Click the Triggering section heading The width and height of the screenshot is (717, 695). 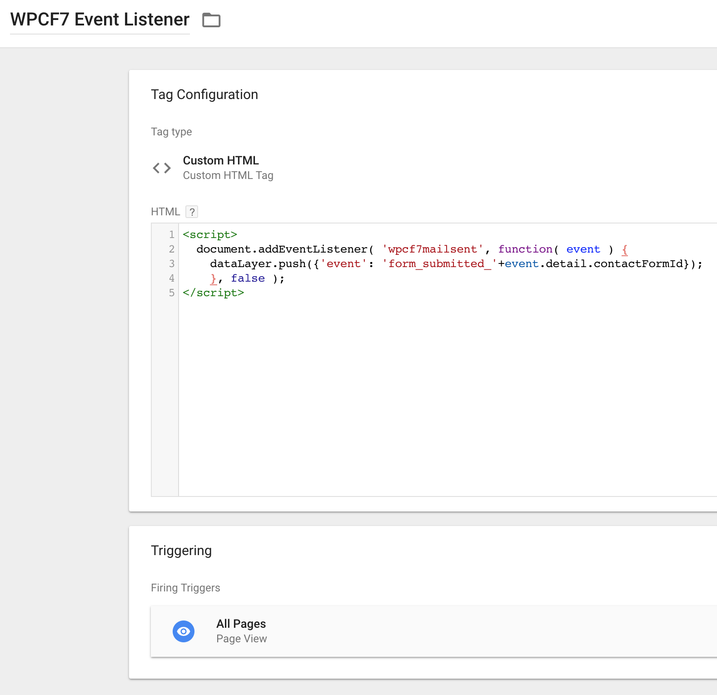pyautogui.click(x=181, y=551)
